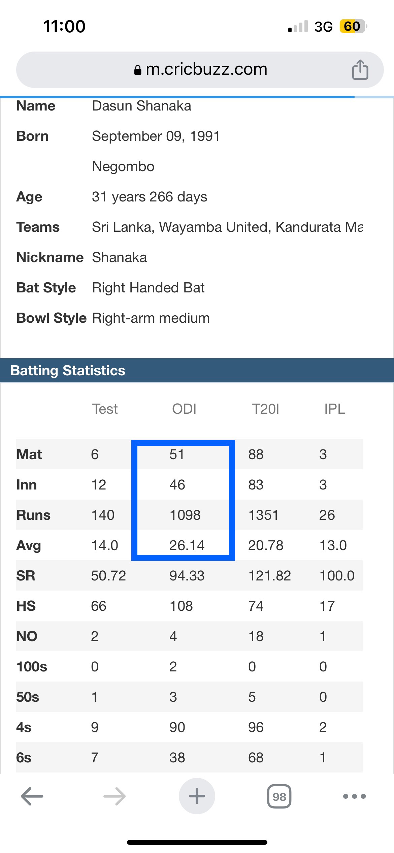394x853 pixels.
Task: Select the T20I column header
Action: (x=266, y=409)
